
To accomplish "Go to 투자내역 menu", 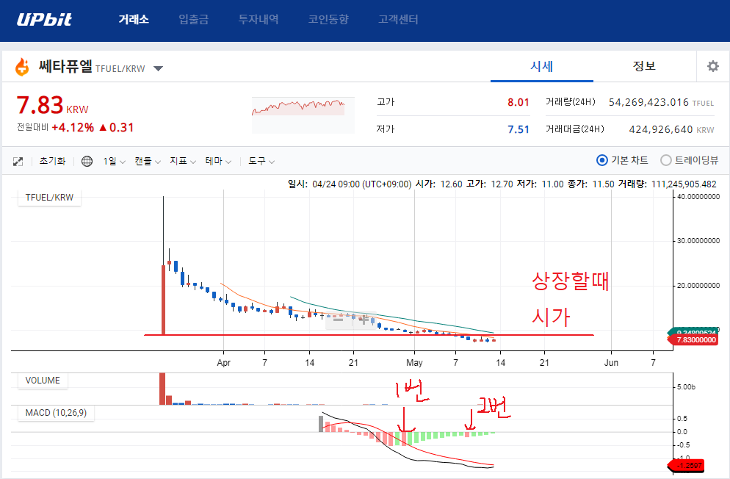I will click(x=259, y=19).
